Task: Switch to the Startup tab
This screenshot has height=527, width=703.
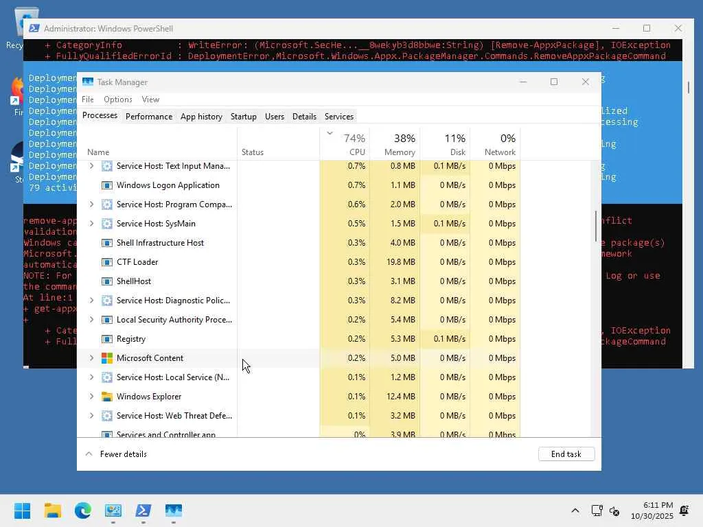Action: [x=244, y=117]
